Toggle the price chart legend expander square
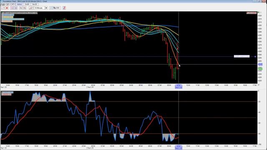This screenshot has height=150, width=267. (x=2, y=13)
